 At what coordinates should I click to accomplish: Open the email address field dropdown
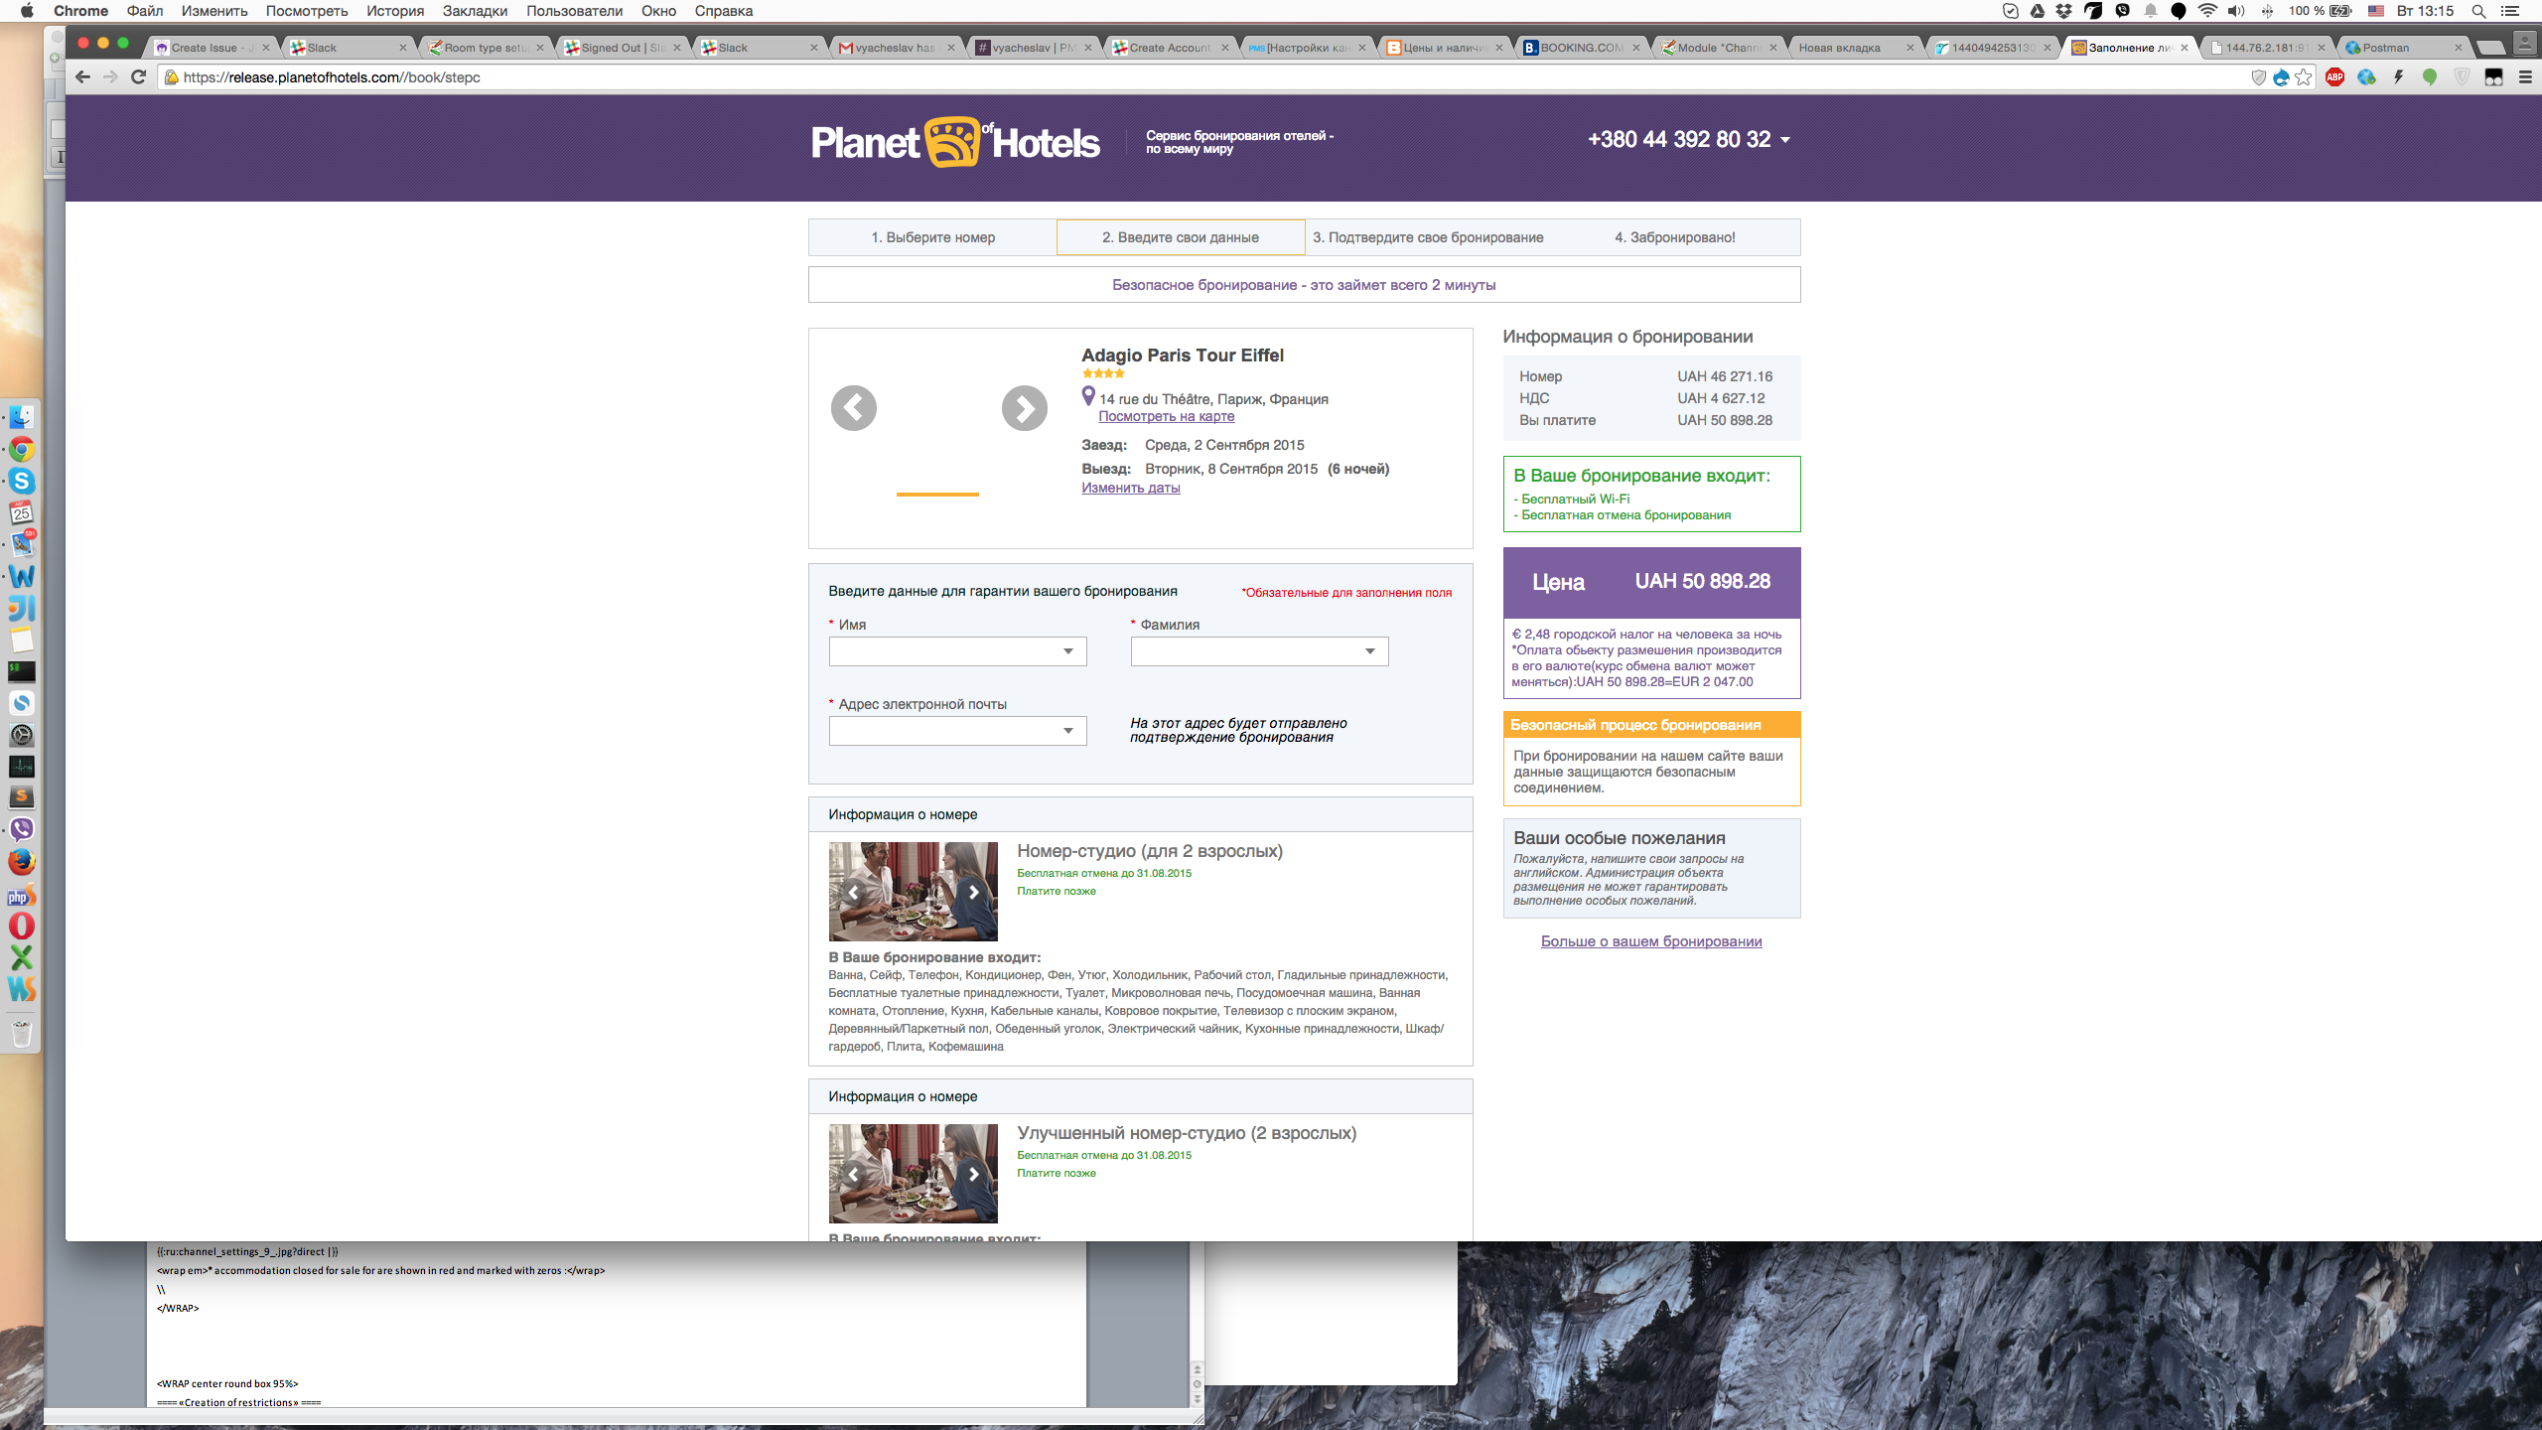[x=1068, y=731]
